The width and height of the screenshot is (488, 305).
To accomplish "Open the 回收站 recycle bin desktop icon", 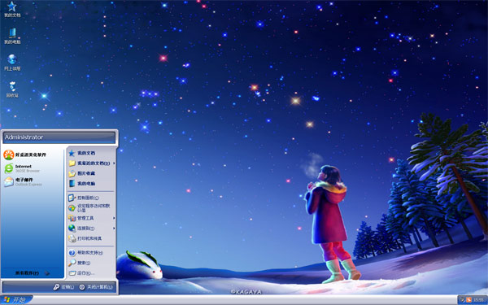I will [x=12, y=89].
